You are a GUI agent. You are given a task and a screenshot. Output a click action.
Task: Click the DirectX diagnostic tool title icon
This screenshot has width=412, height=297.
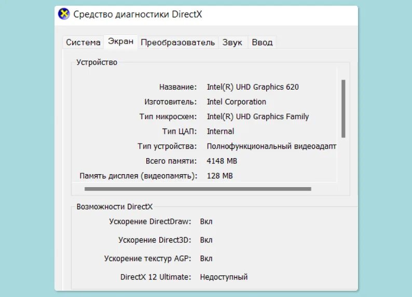[x=64, y=14]
